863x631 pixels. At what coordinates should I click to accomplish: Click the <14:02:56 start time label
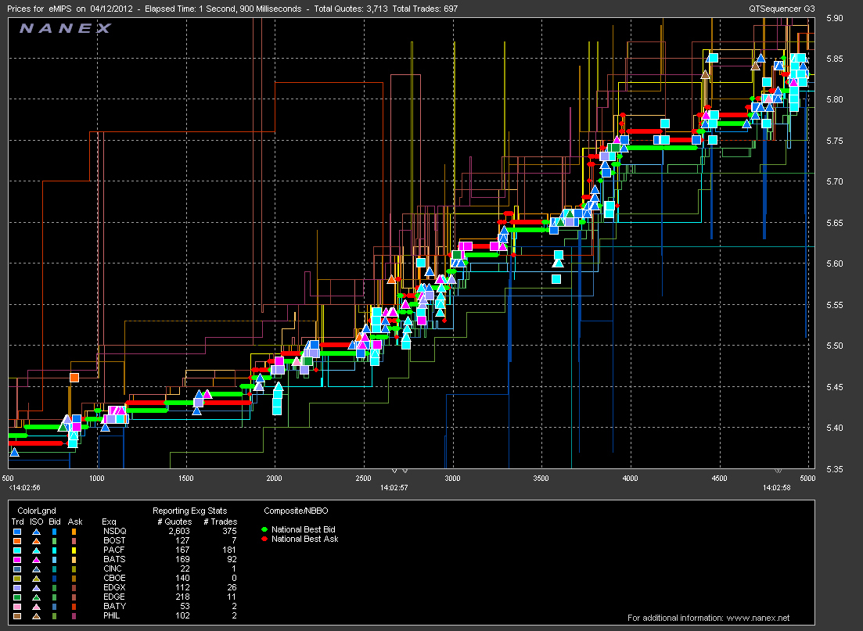pyautogui.click(x=25, y=487)
